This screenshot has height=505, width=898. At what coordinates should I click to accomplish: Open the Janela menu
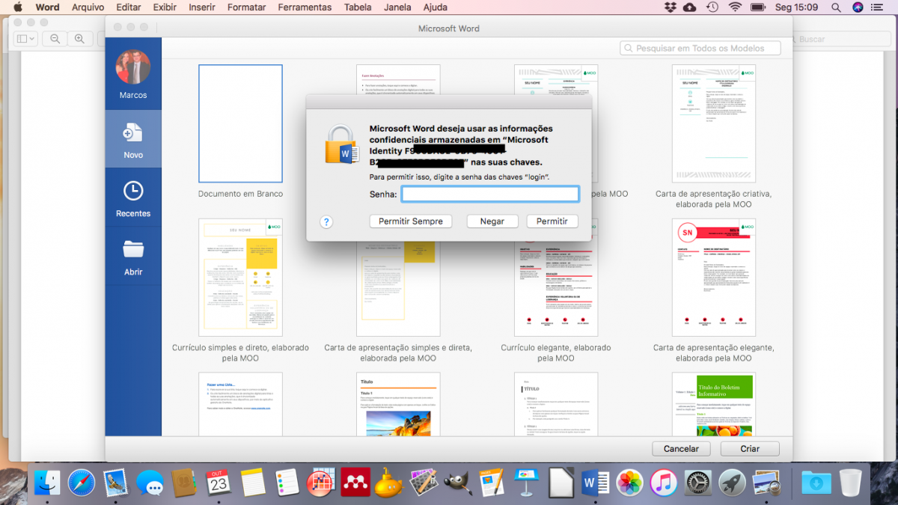tap(397, 7)
